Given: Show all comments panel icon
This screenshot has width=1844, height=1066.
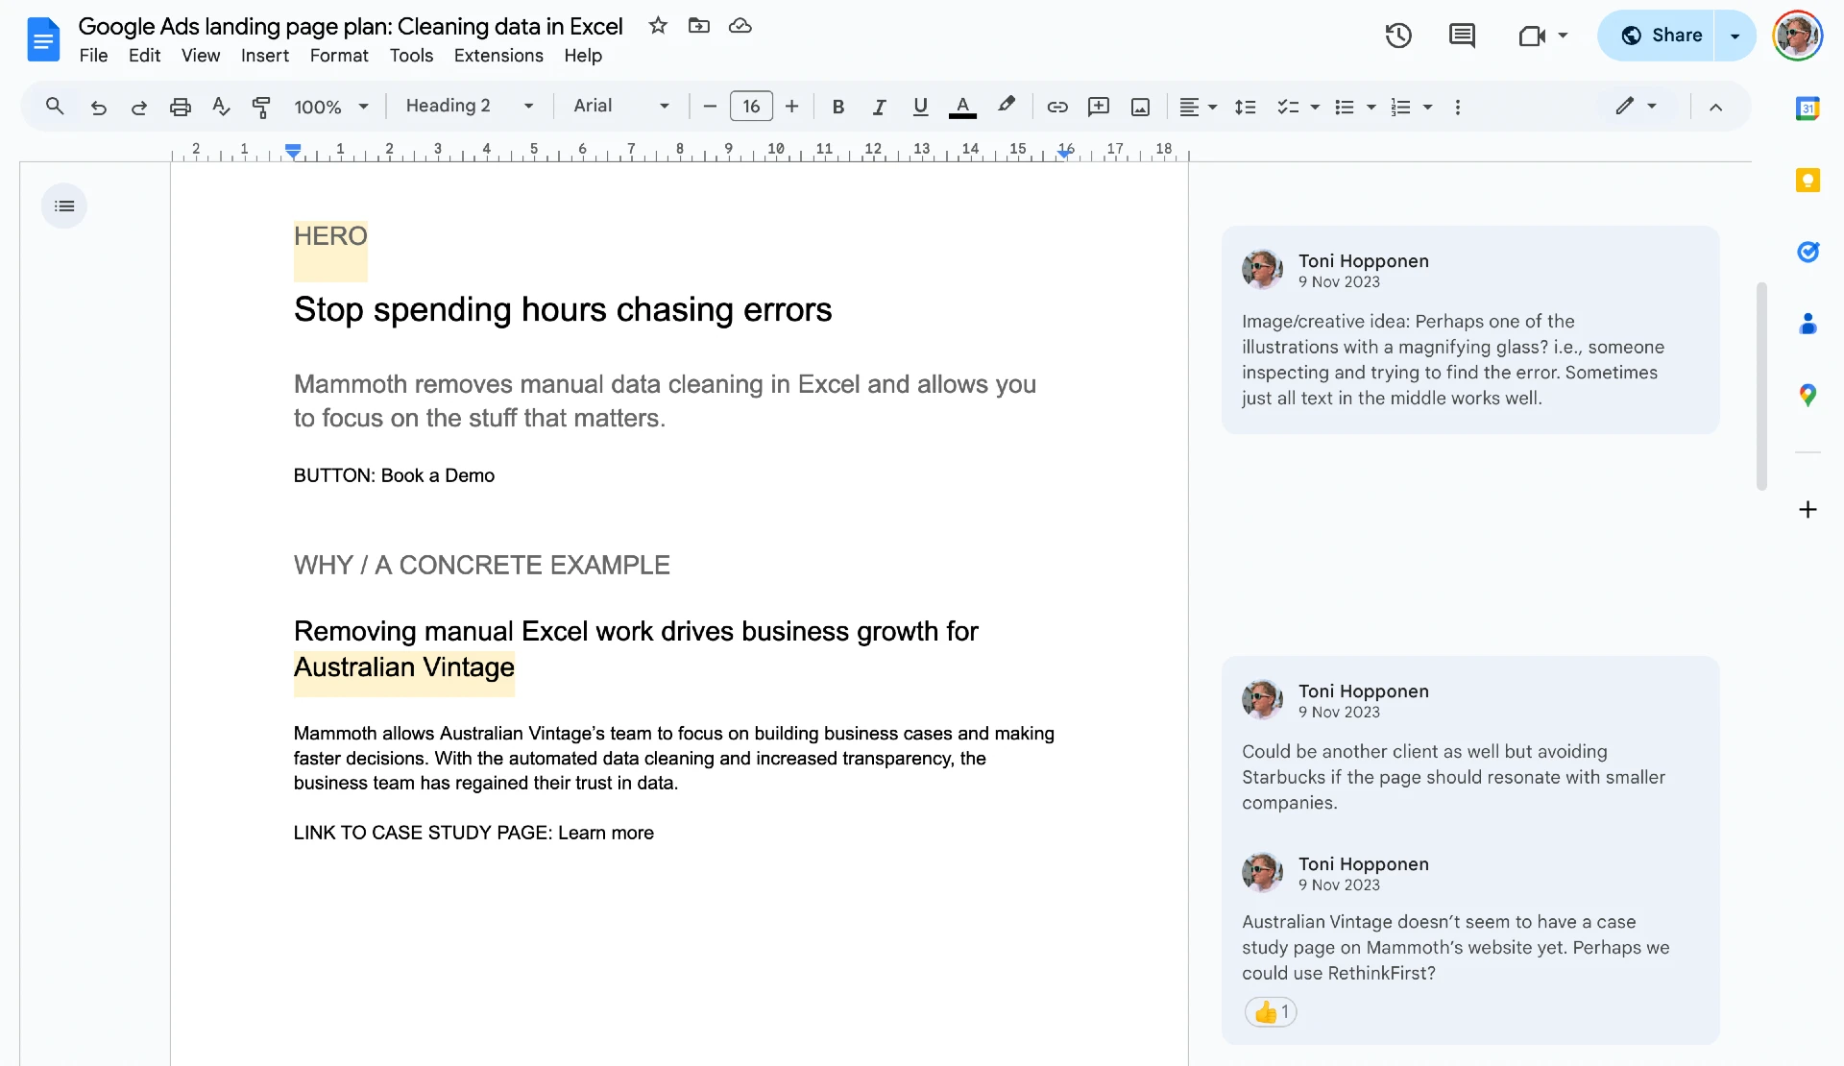Looking at the screenshot, I should point(1462,36).
